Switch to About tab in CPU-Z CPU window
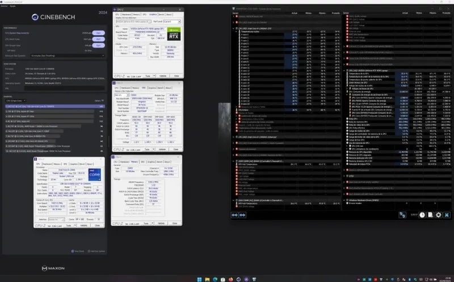Viewport: 454px width, 282px height. (90, 164)
